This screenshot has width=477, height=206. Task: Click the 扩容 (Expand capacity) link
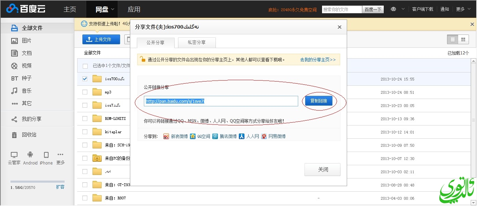point(60,187)
